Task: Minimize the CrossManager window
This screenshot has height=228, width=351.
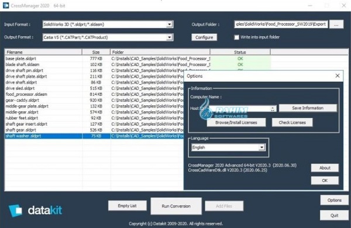Action: point(310,6)
